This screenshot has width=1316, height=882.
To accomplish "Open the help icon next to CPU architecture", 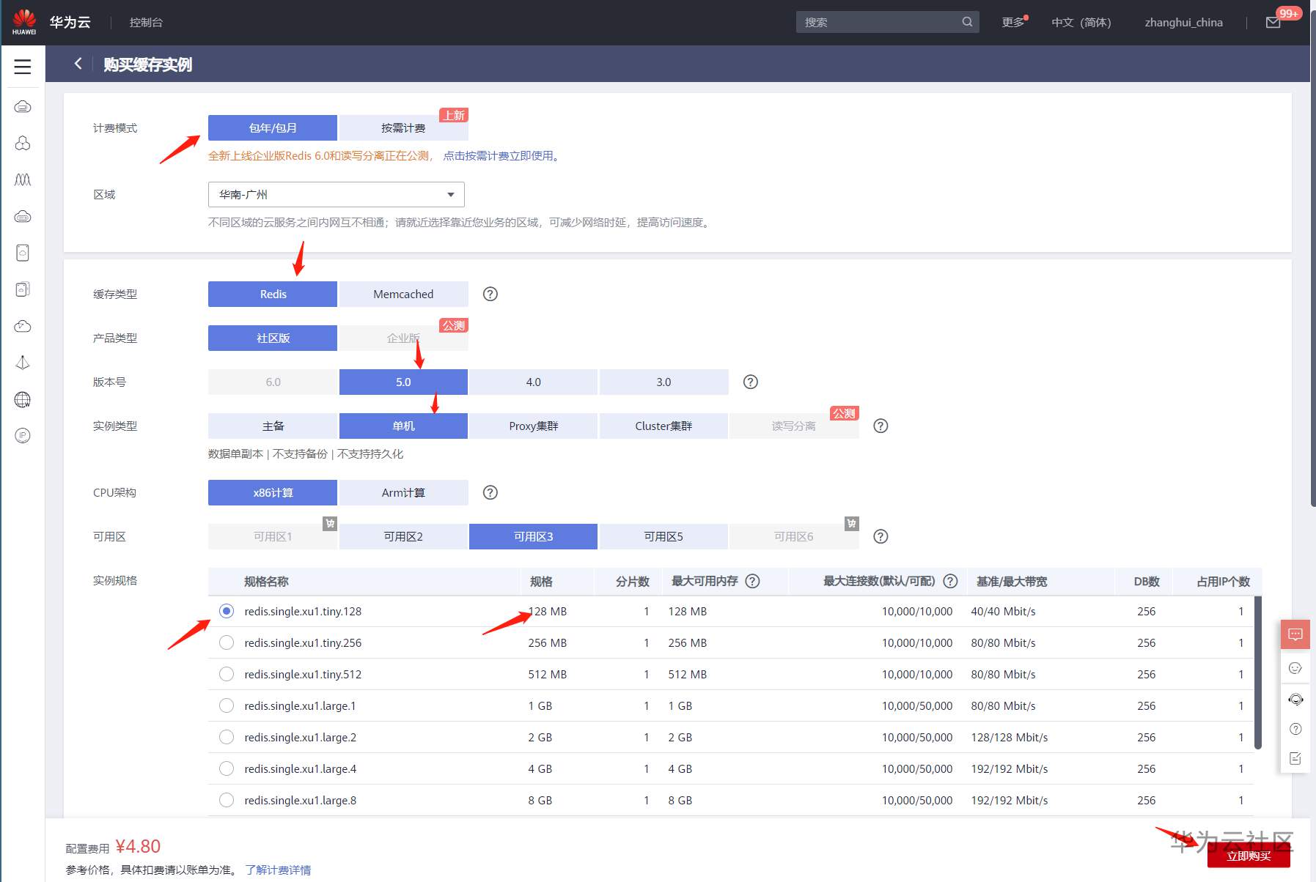I will pos(490,492).
